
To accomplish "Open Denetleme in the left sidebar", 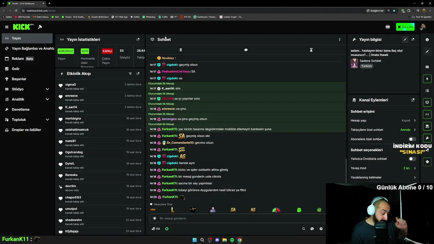I will 27,109.
